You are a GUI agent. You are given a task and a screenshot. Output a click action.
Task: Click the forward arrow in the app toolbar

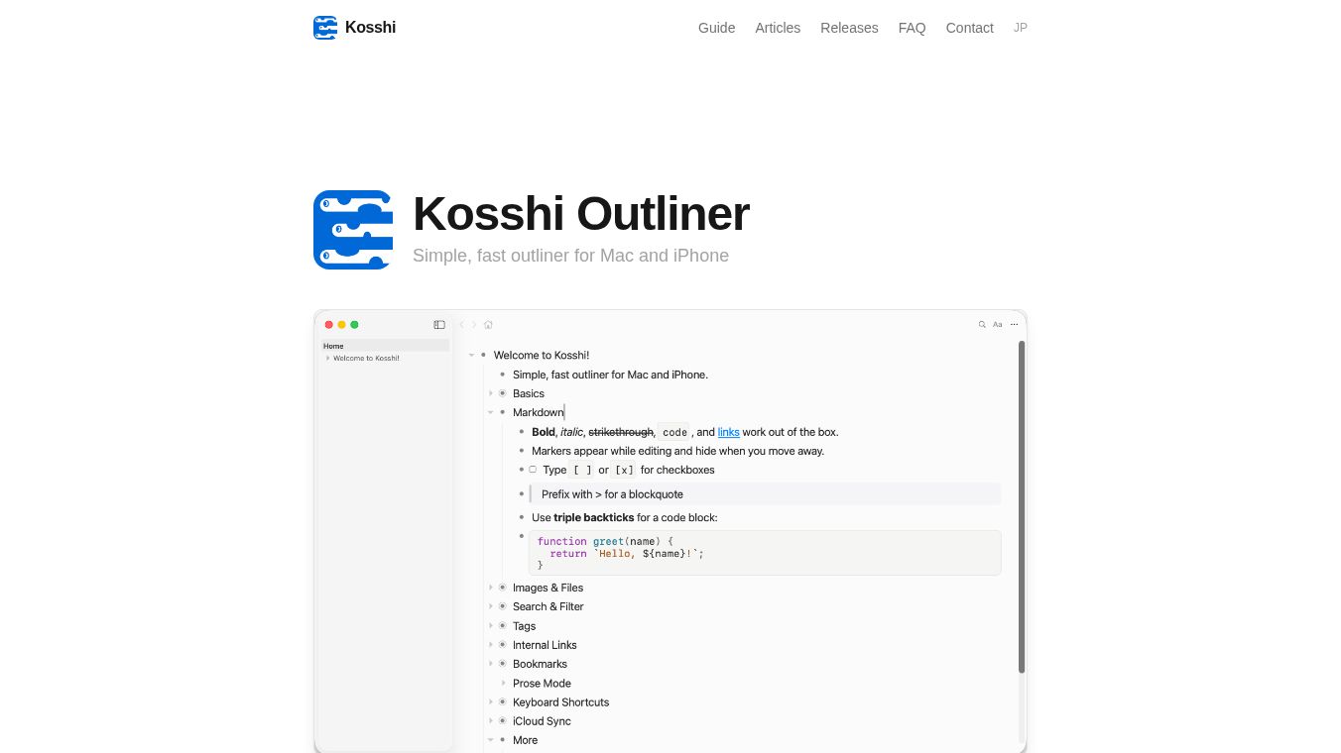point(474,325)
